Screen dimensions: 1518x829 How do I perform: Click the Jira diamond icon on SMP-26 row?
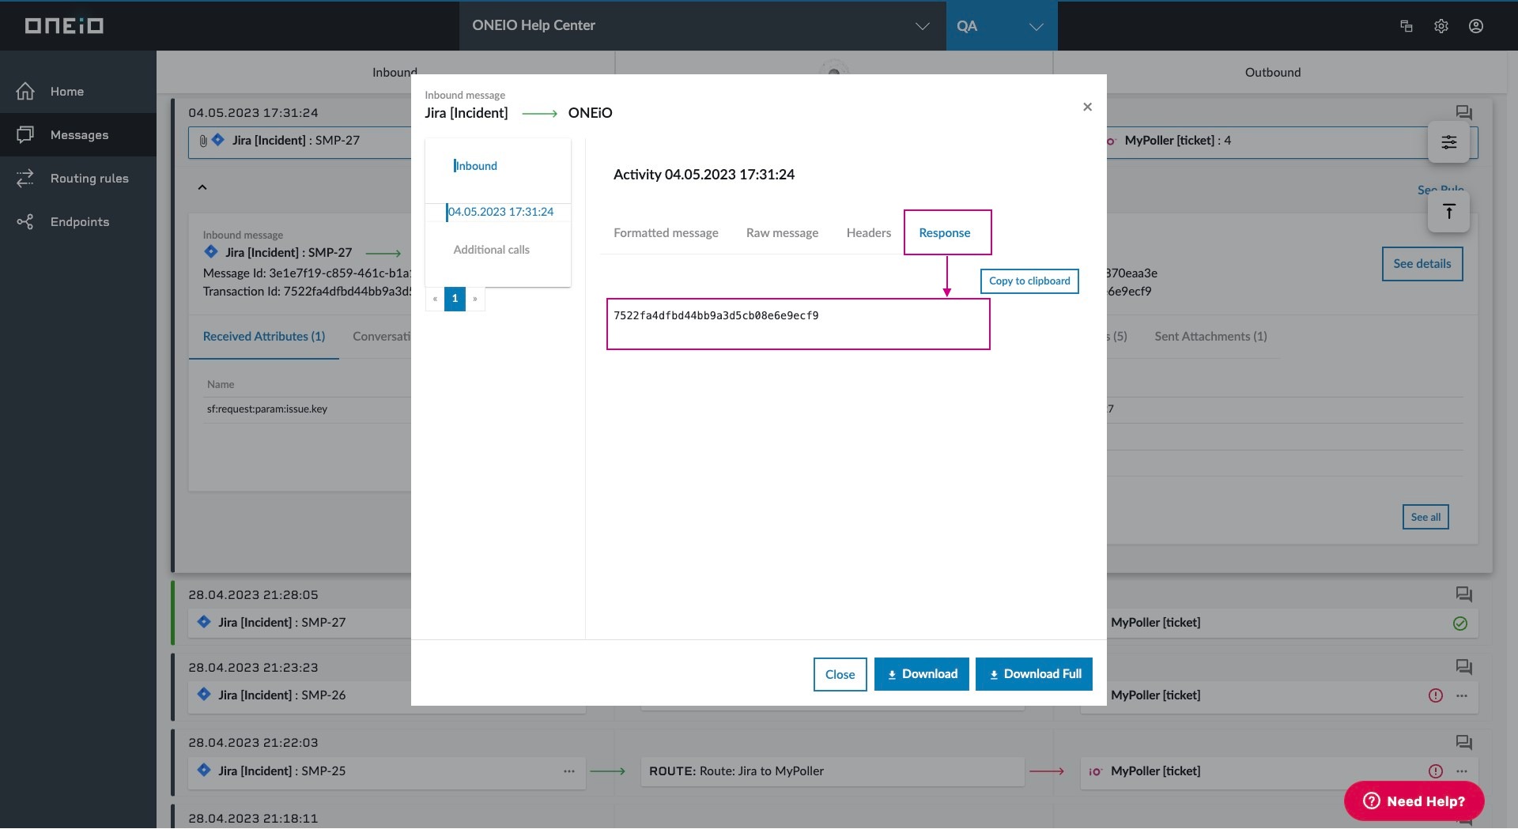coord(204,695)
